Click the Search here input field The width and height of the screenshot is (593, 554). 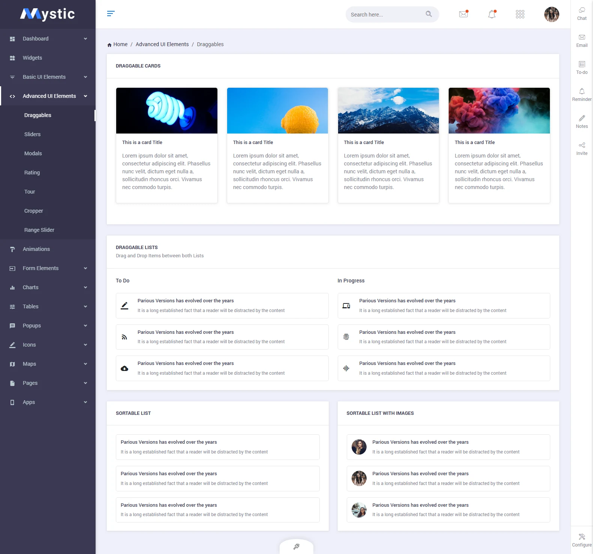pos(386,15)
